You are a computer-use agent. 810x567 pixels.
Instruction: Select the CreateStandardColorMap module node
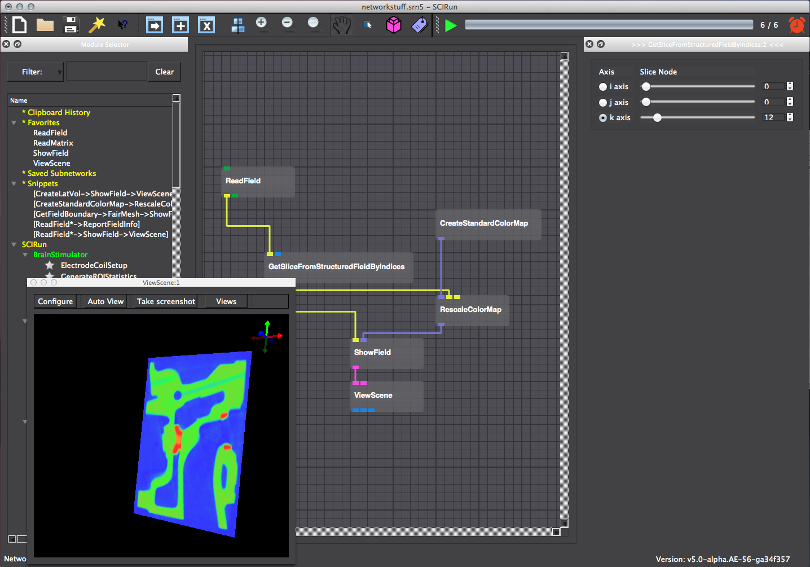pyautogui.click(x=488, y=223)
